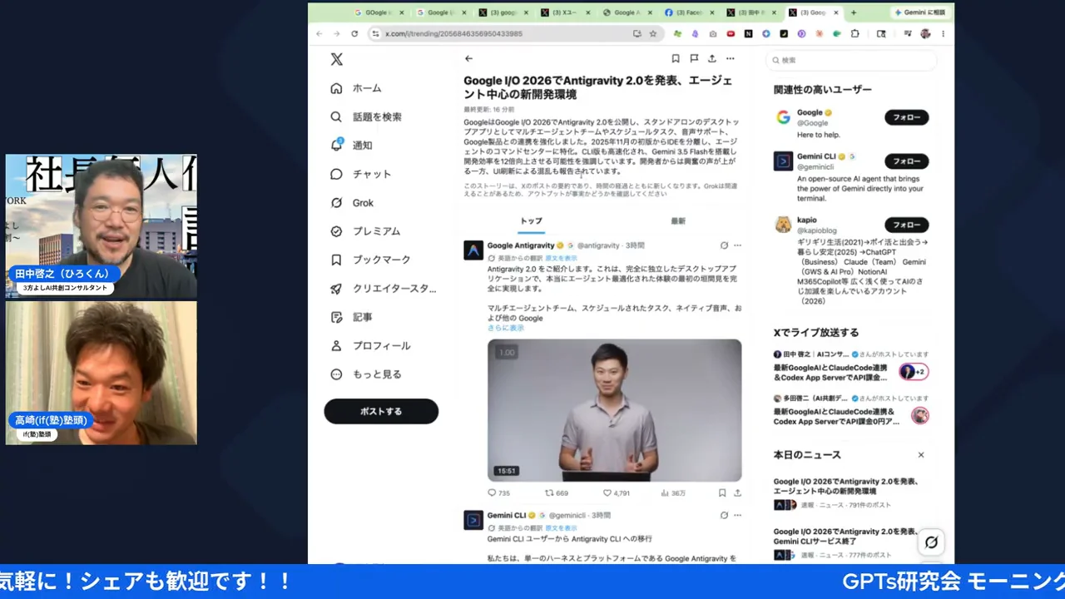Viewport: 1065px width, 599px height.
Task: Expand さらに表示 on Antigravity post
Action: [506, 328]
